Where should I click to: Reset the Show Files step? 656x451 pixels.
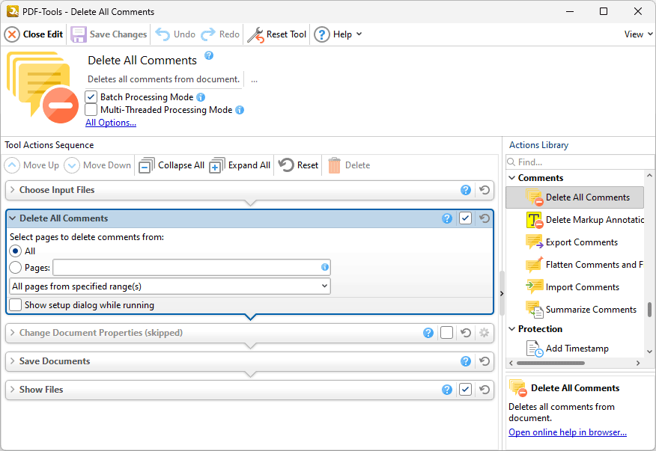coord(485,390)
